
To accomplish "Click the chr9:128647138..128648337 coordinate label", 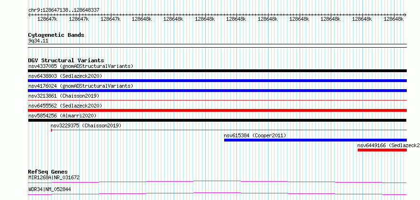I will [64, 10].
